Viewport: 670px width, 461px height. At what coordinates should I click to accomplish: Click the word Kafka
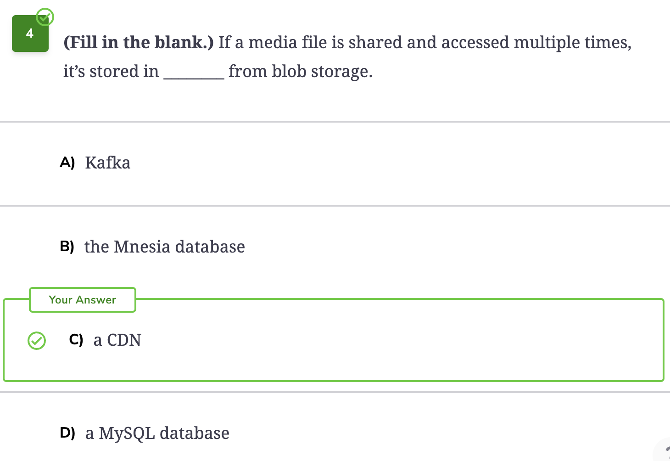tap(108, 163)
